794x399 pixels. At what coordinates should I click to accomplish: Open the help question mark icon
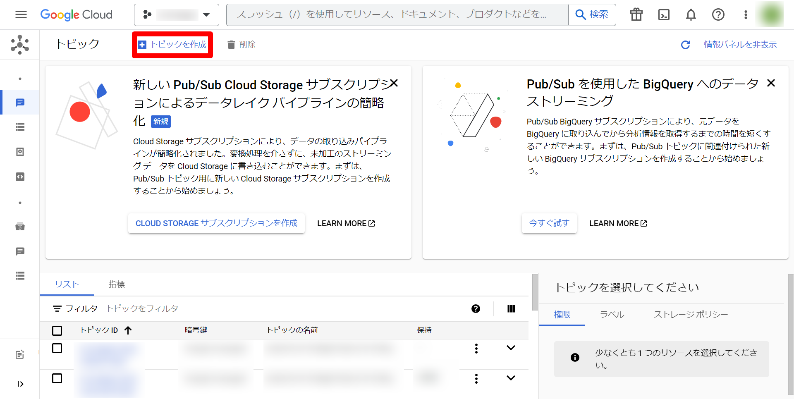click(718, 15)
